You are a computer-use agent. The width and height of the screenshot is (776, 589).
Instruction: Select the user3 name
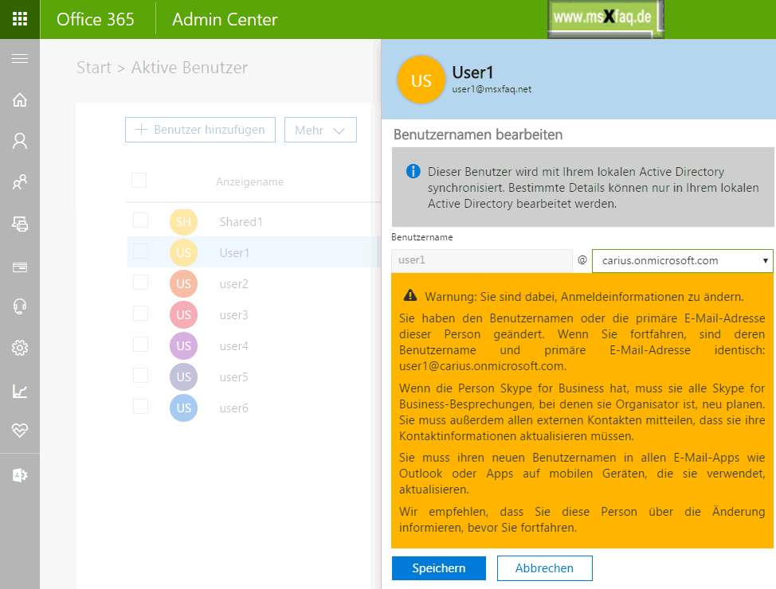[233, 315]
